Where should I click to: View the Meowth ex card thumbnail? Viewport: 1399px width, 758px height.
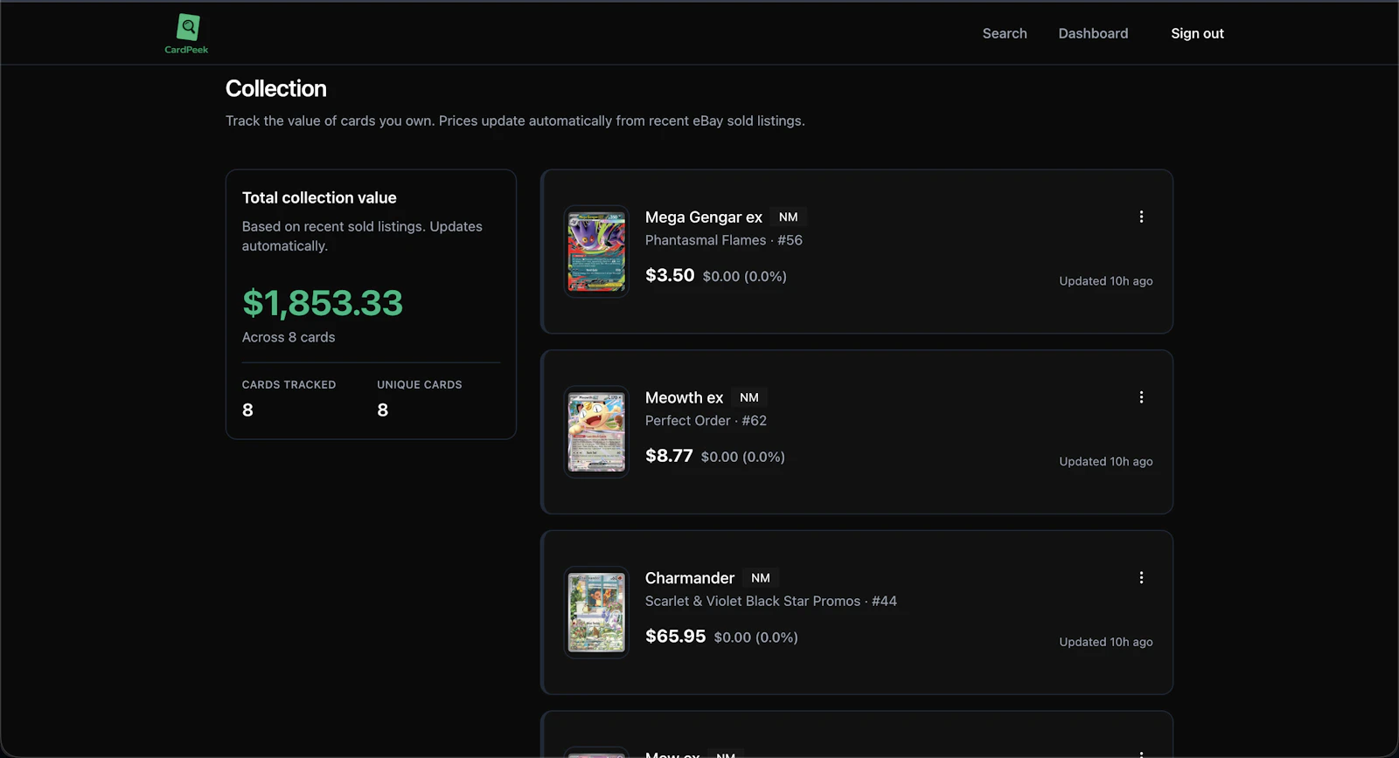click(x=596, y=432)
